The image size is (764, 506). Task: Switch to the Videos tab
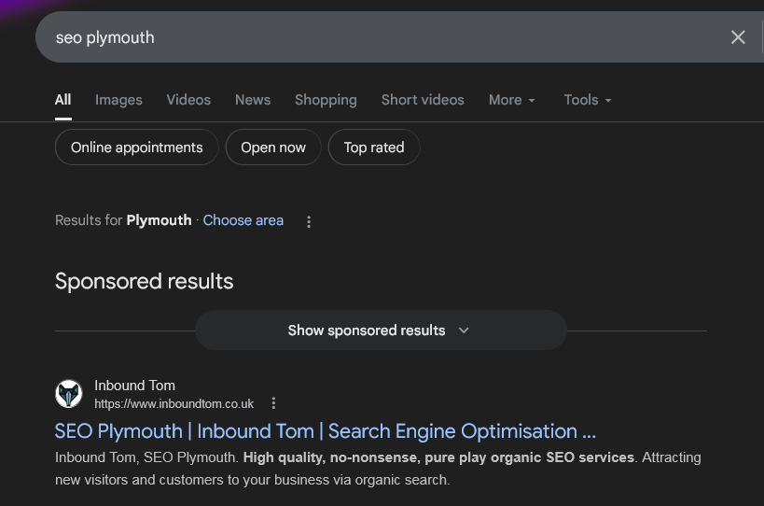(188, 100)
